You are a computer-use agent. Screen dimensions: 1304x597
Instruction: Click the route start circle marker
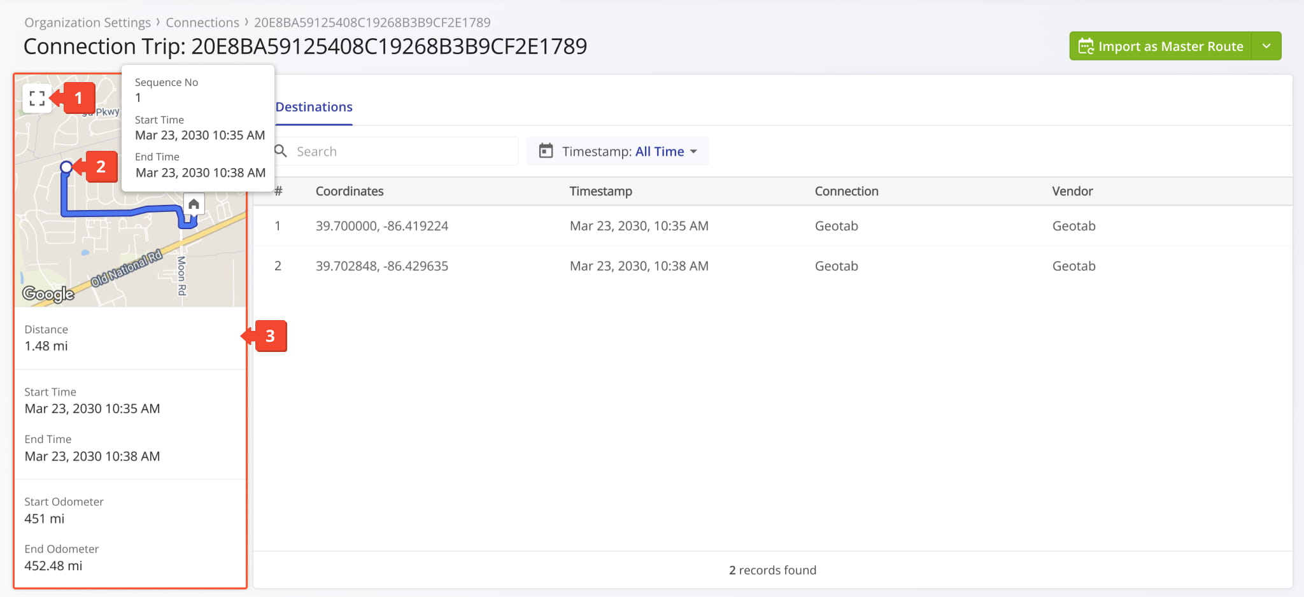pyautogui.click(x=66, y=167)
